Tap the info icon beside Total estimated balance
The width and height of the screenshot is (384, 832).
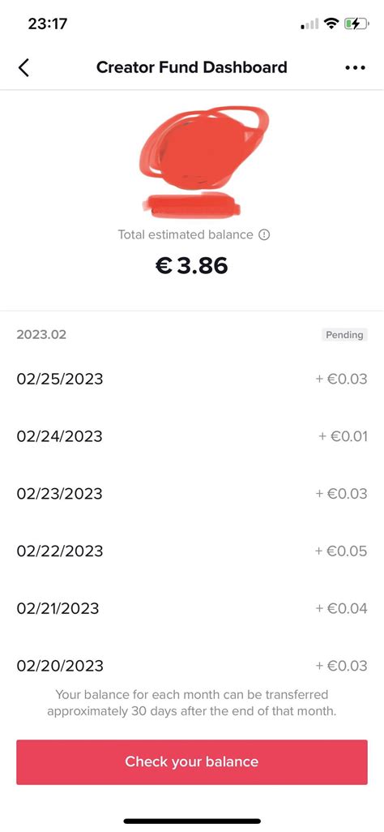pyautogui.click(x=264, y=234)
